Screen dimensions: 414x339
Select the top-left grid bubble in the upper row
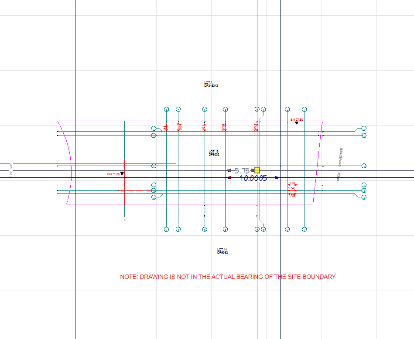point(166,109)
